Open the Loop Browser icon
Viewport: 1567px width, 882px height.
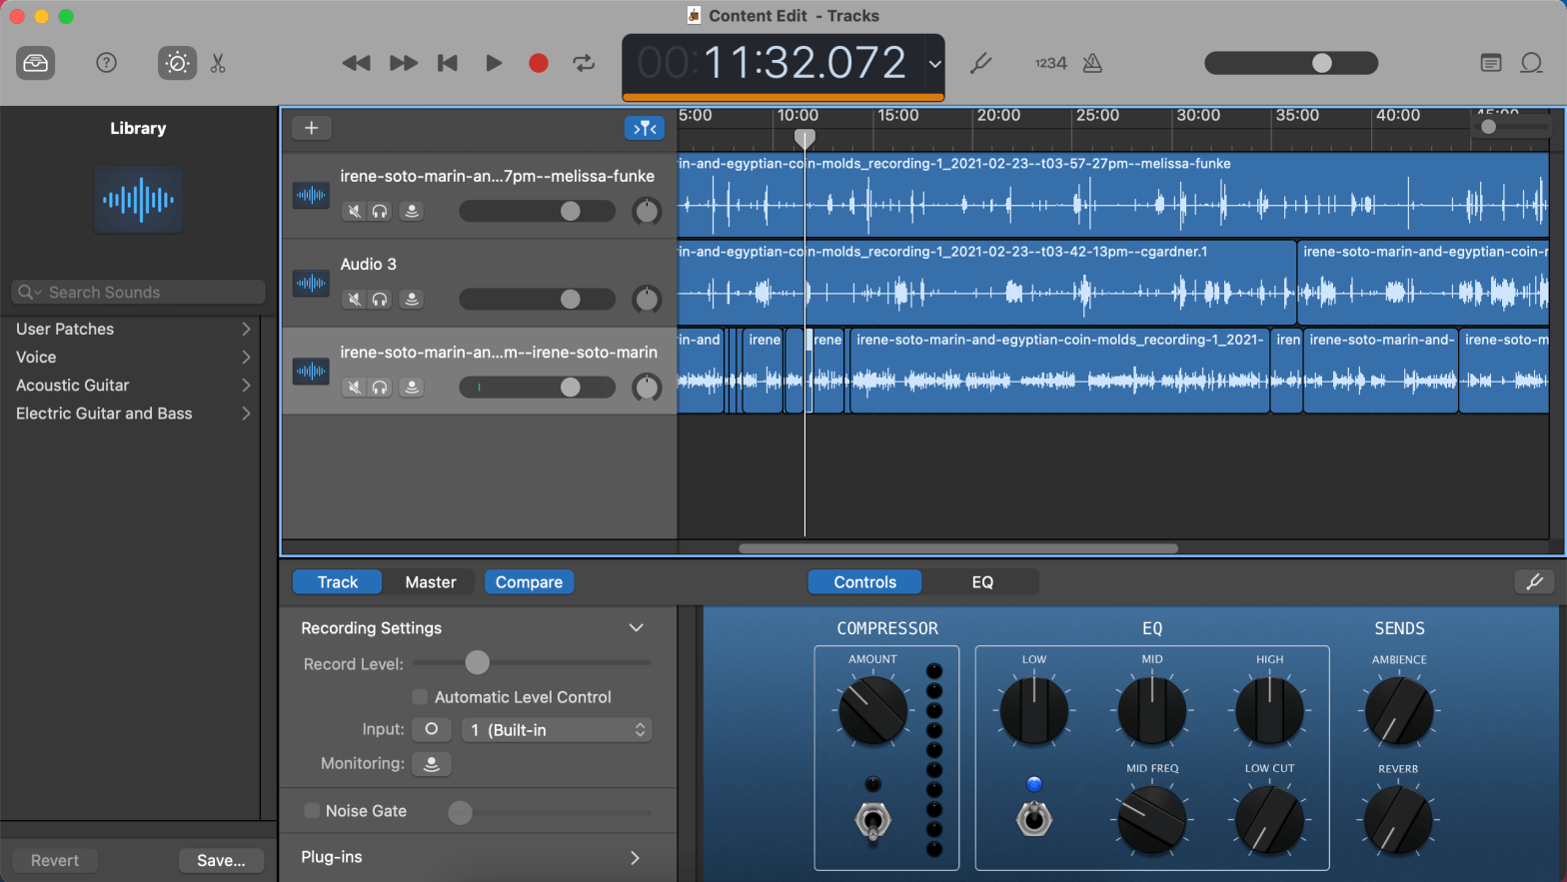[x=1531, y=63]
